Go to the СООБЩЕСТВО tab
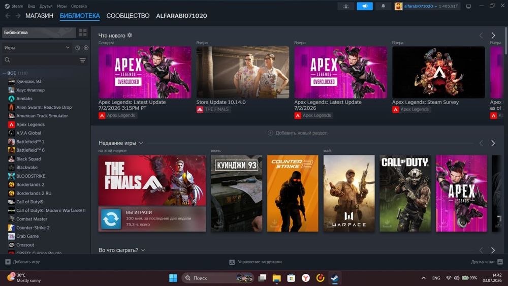The height and width of the screenshot is (286, 508). (128, 16)
